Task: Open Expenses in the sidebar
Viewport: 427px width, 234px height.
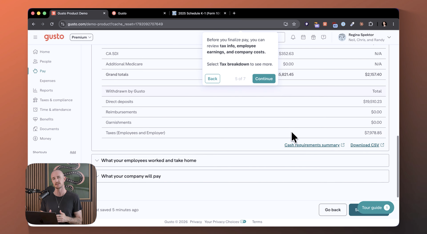Action: (x=48, y=81)
